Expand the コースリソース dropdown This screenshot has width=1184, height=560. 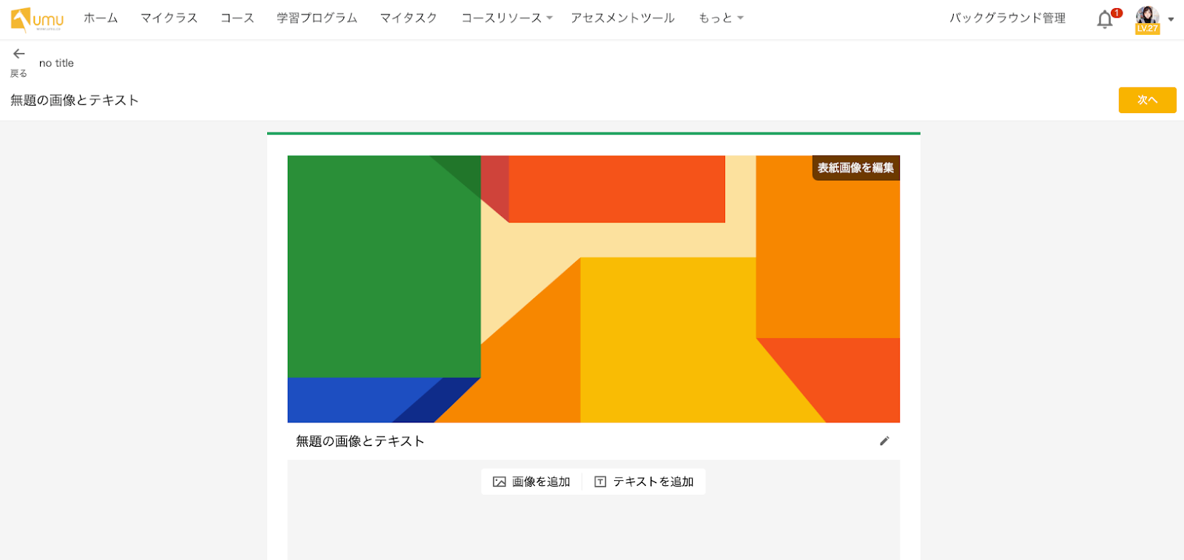(x=507, y=18)
